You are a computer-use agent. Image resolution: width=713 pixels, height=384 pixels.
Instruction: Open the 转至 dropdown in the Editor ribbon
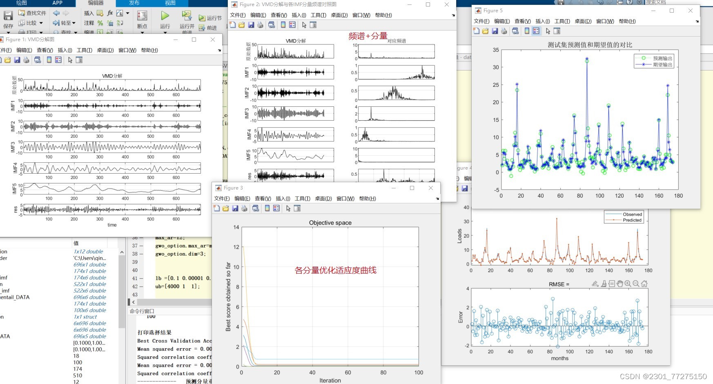coord(74,23)
